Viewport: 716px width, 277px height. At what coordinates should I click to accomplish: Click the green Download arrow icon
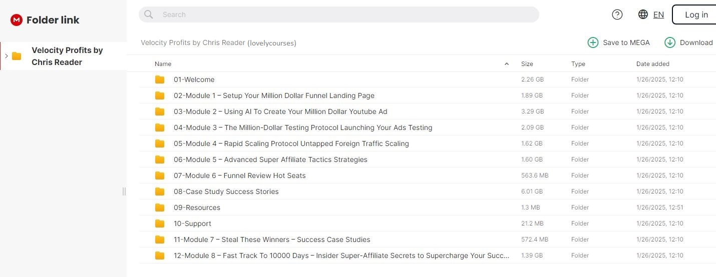point(669,42)
